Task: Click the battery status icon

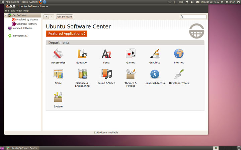Action: (181, 2)
